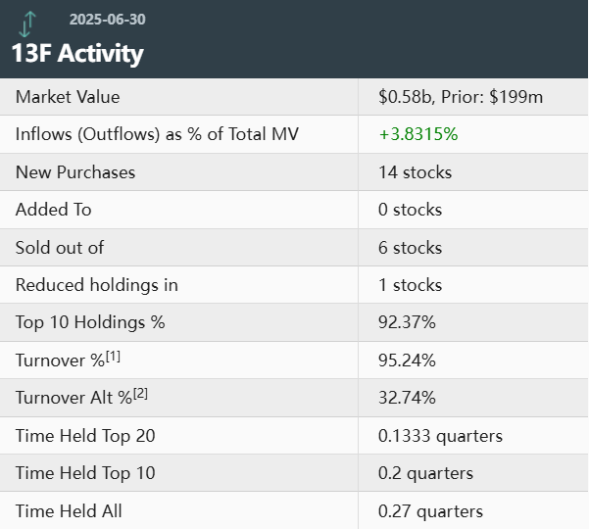The height and width of the screenshot is (529, 589).
Task: Select the 13F Activity heading
Action: (x=77, y=53)
